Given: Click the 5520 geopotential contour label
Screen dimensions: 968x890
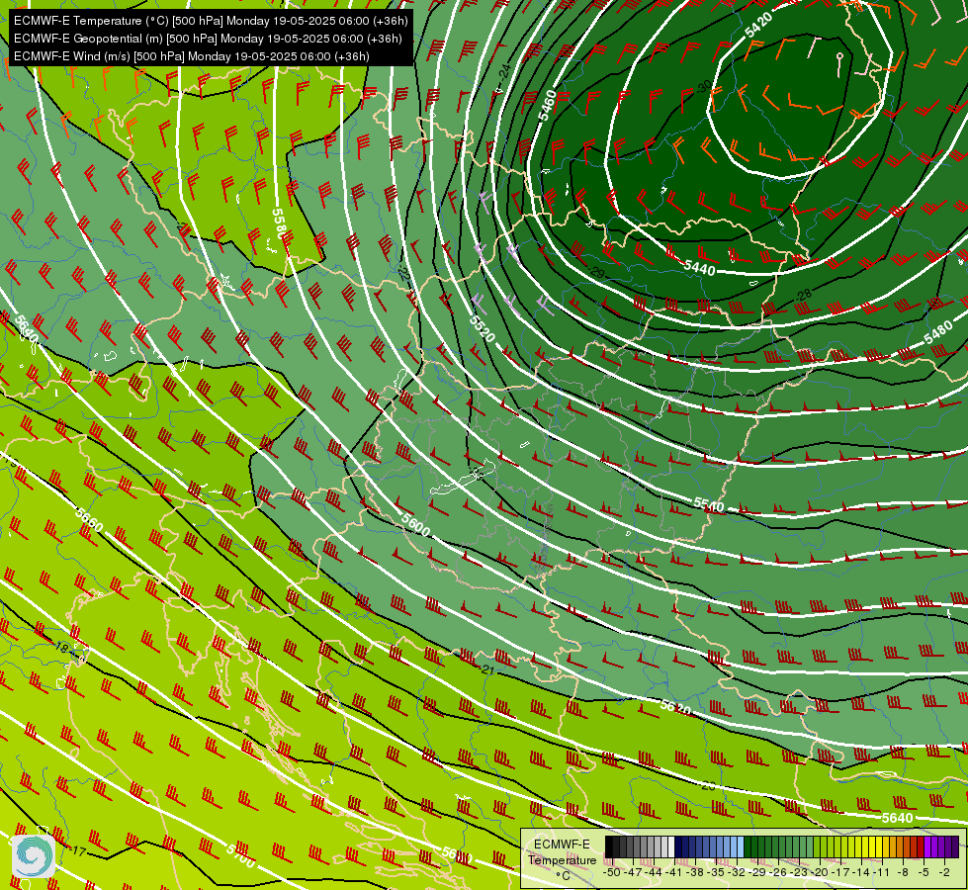Looking at the screenshot, I should click(x=483, y=328).
